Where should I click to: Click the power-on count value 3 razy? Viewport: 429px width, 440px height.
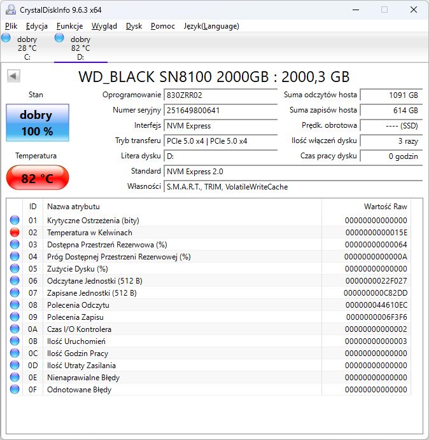(x=391, y=141)
